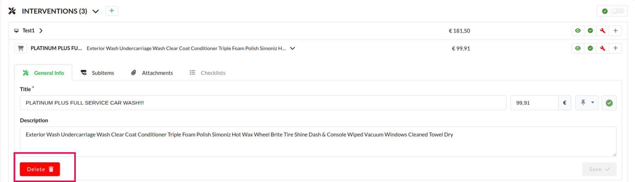Expand the Test1 intervention row
Screen dimensions: 635x182
coord(41,31)
